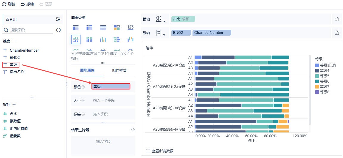343x158 pixels.
Task: Open the horizontal axis (横轴) type dropdown
Action: [160, 19]
